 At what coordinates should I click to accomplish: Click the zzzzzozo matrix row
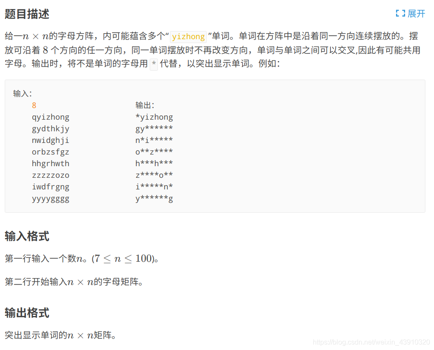[50, 175]
